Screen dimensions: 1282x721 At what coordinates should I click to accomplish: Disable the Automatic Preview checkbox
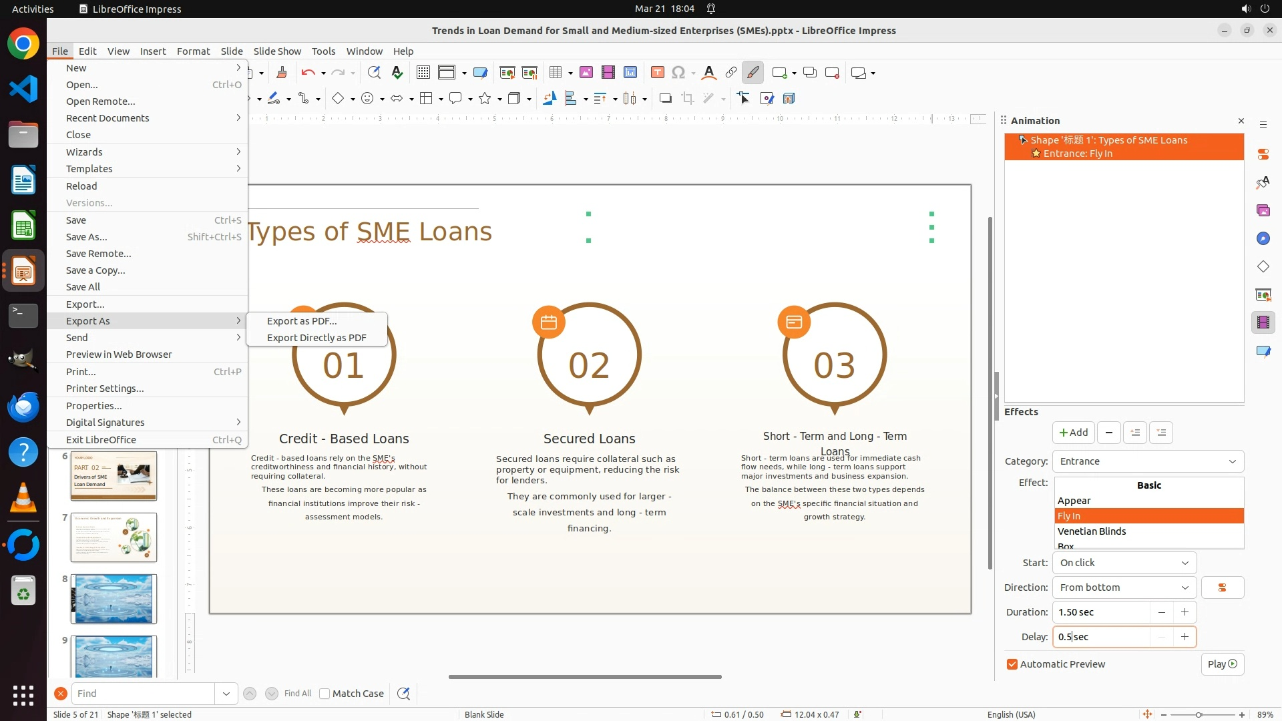coord(1012,664)
